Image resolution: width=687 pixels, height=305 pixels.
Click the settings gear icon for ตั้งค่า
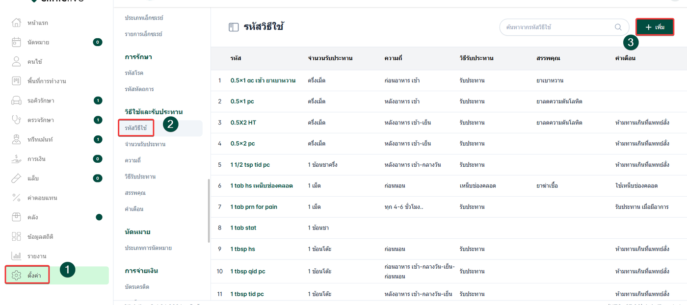16,276
